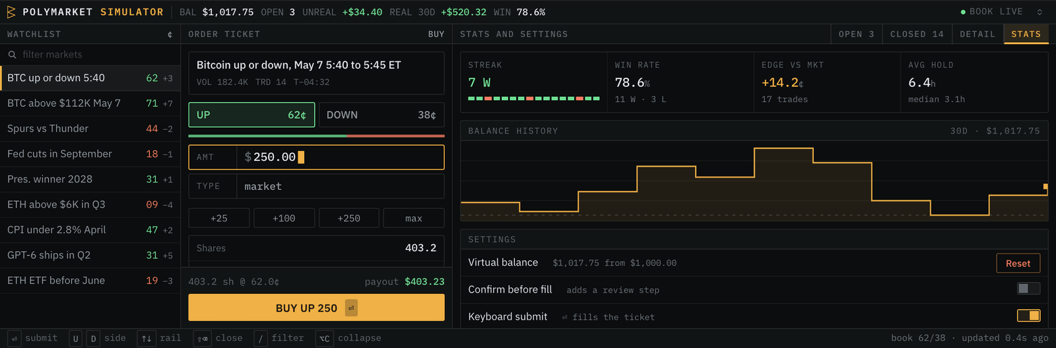Set amount to max
Viewport: 1056px width, 348px height.
(x=414, y=218)
